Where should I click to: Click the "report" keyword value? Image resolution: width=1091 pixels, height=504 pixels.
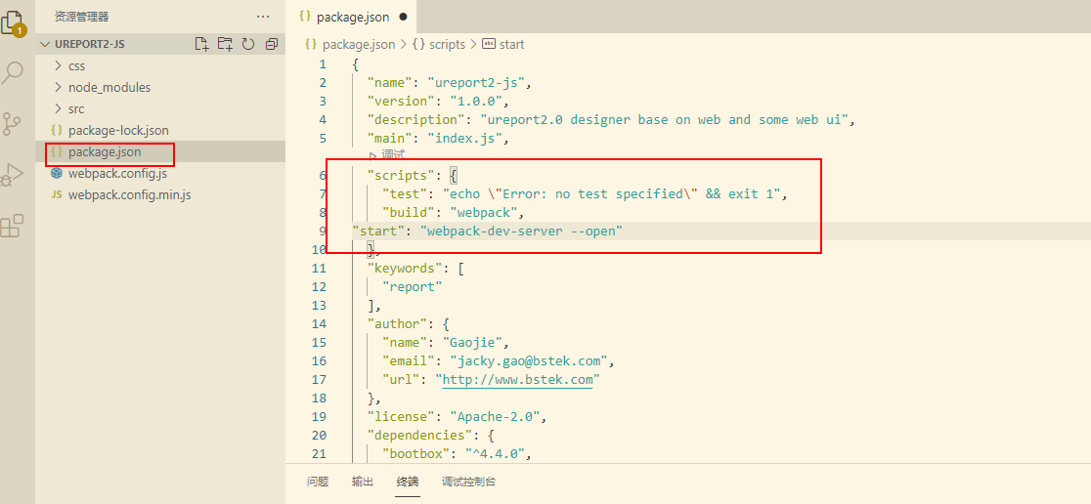(412, 286)
